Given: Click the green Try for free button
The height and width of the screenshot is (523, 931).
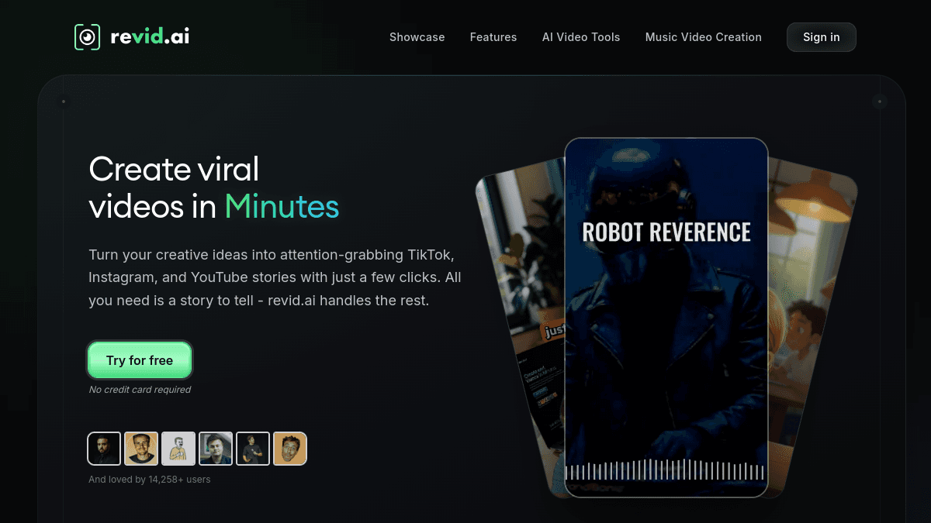Looking at the screenshot, I should click(x=140, y=360).
